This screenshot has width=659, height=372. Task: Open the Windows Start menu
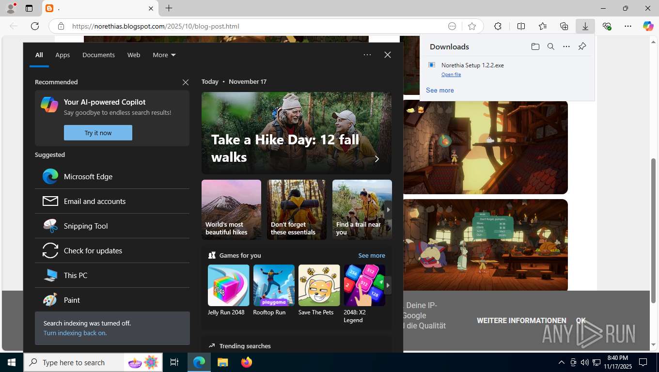coord(12,362)
